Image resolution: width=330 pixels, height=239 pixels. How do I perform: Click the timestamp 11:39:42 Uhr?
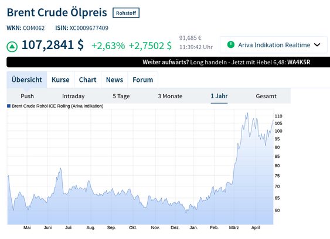pyautogui.click(x=196, y=47)
